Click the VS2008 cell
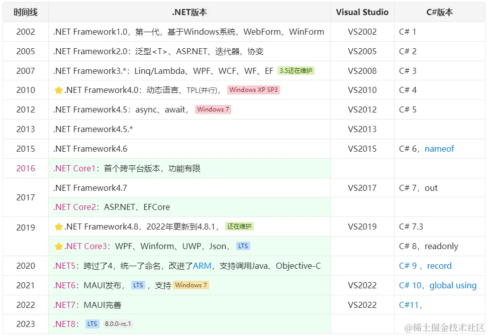 [x=362, y=71]
